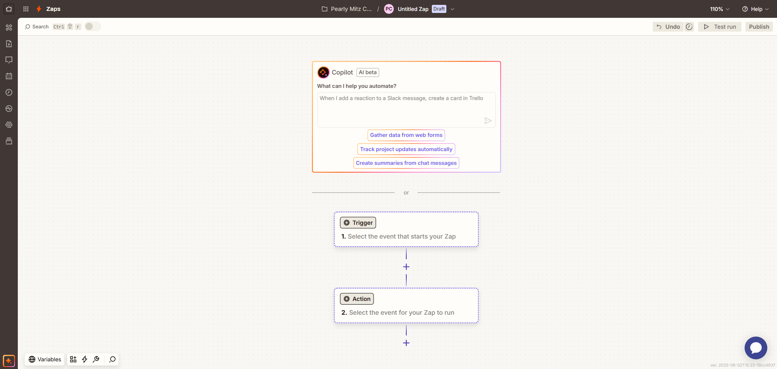The height and width of the screenshot is (369, 777).
Task: Click the add-blocks icon in the bottom toolbar
Action: pos(73,359)
